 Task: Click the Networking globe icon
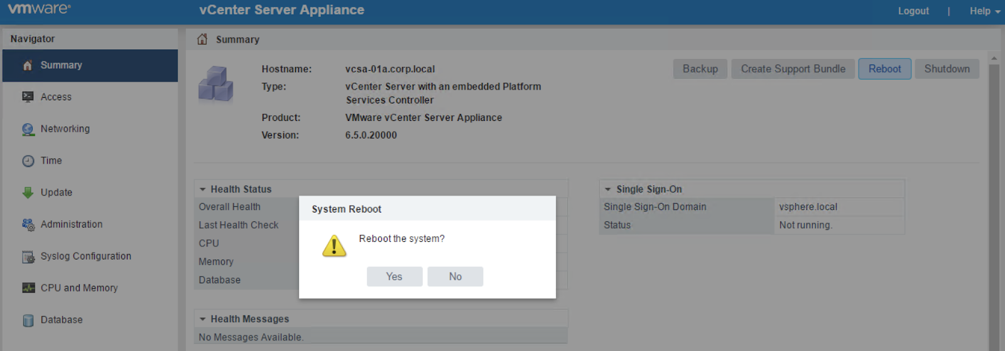pyautogui.click(x=28, y=129)
